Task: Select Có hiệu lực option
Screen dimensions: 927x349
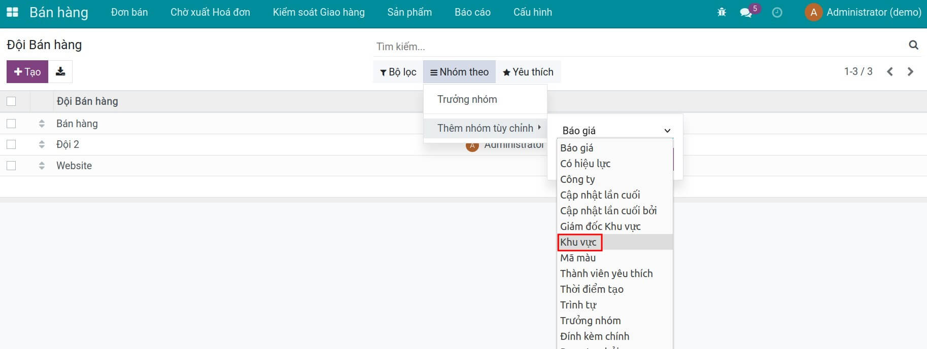Action: 615,164
